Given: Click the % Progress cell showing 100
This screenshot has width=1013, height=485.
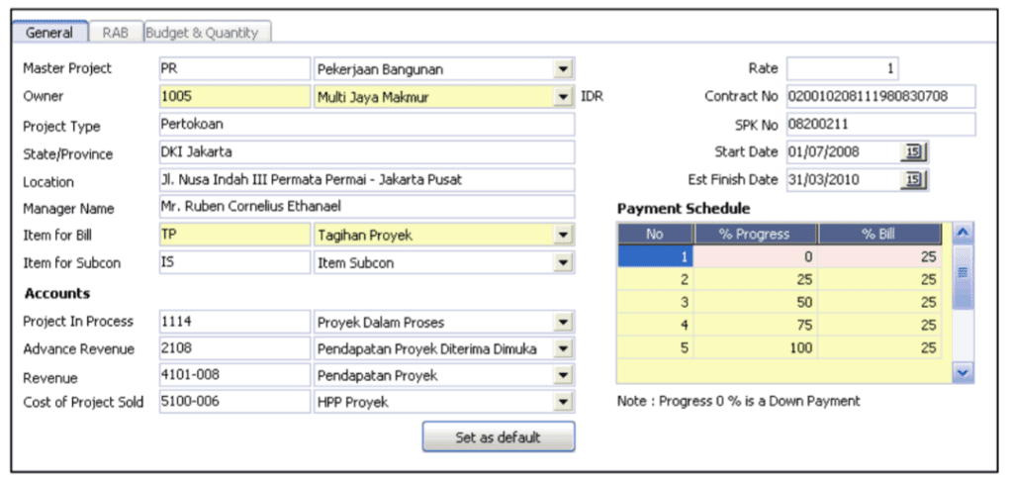Looking at the screenshot, I should [755, 347].
